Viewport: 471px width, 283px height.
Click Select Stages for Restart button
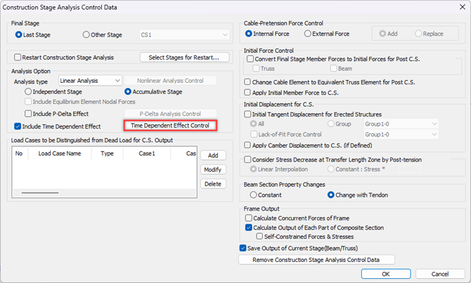(x=184, y=58)
